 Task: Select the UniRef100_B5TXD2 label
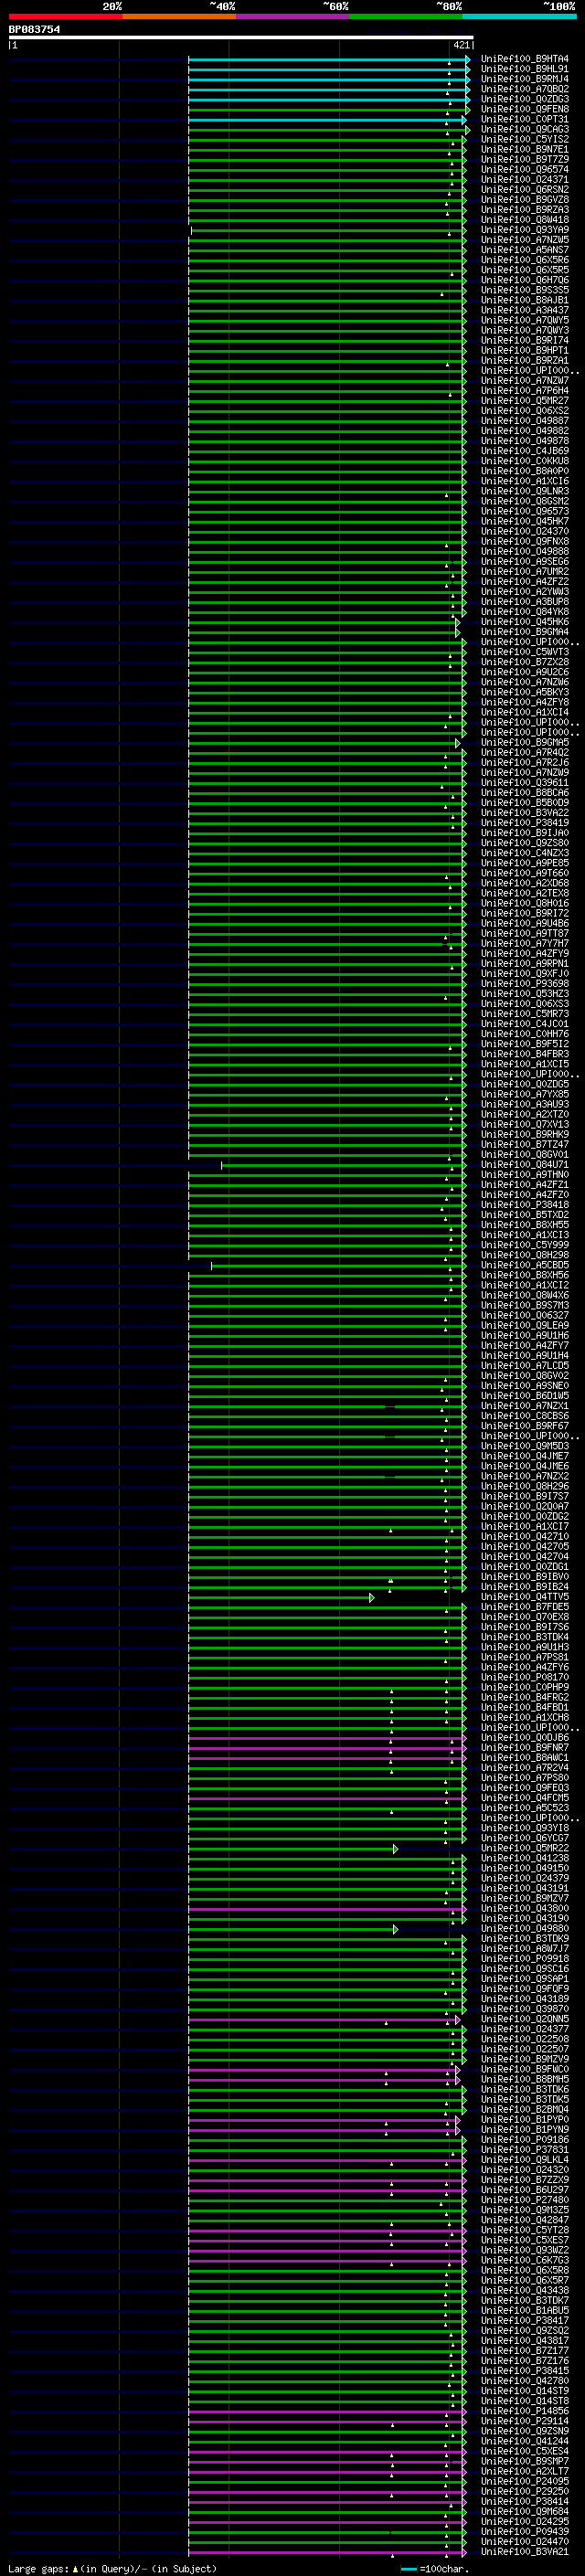[525, 1215]
